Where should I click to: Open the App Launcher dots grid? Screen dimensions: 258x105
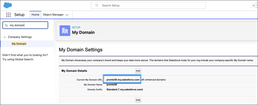pyautogui.click(x=8, y=15)
